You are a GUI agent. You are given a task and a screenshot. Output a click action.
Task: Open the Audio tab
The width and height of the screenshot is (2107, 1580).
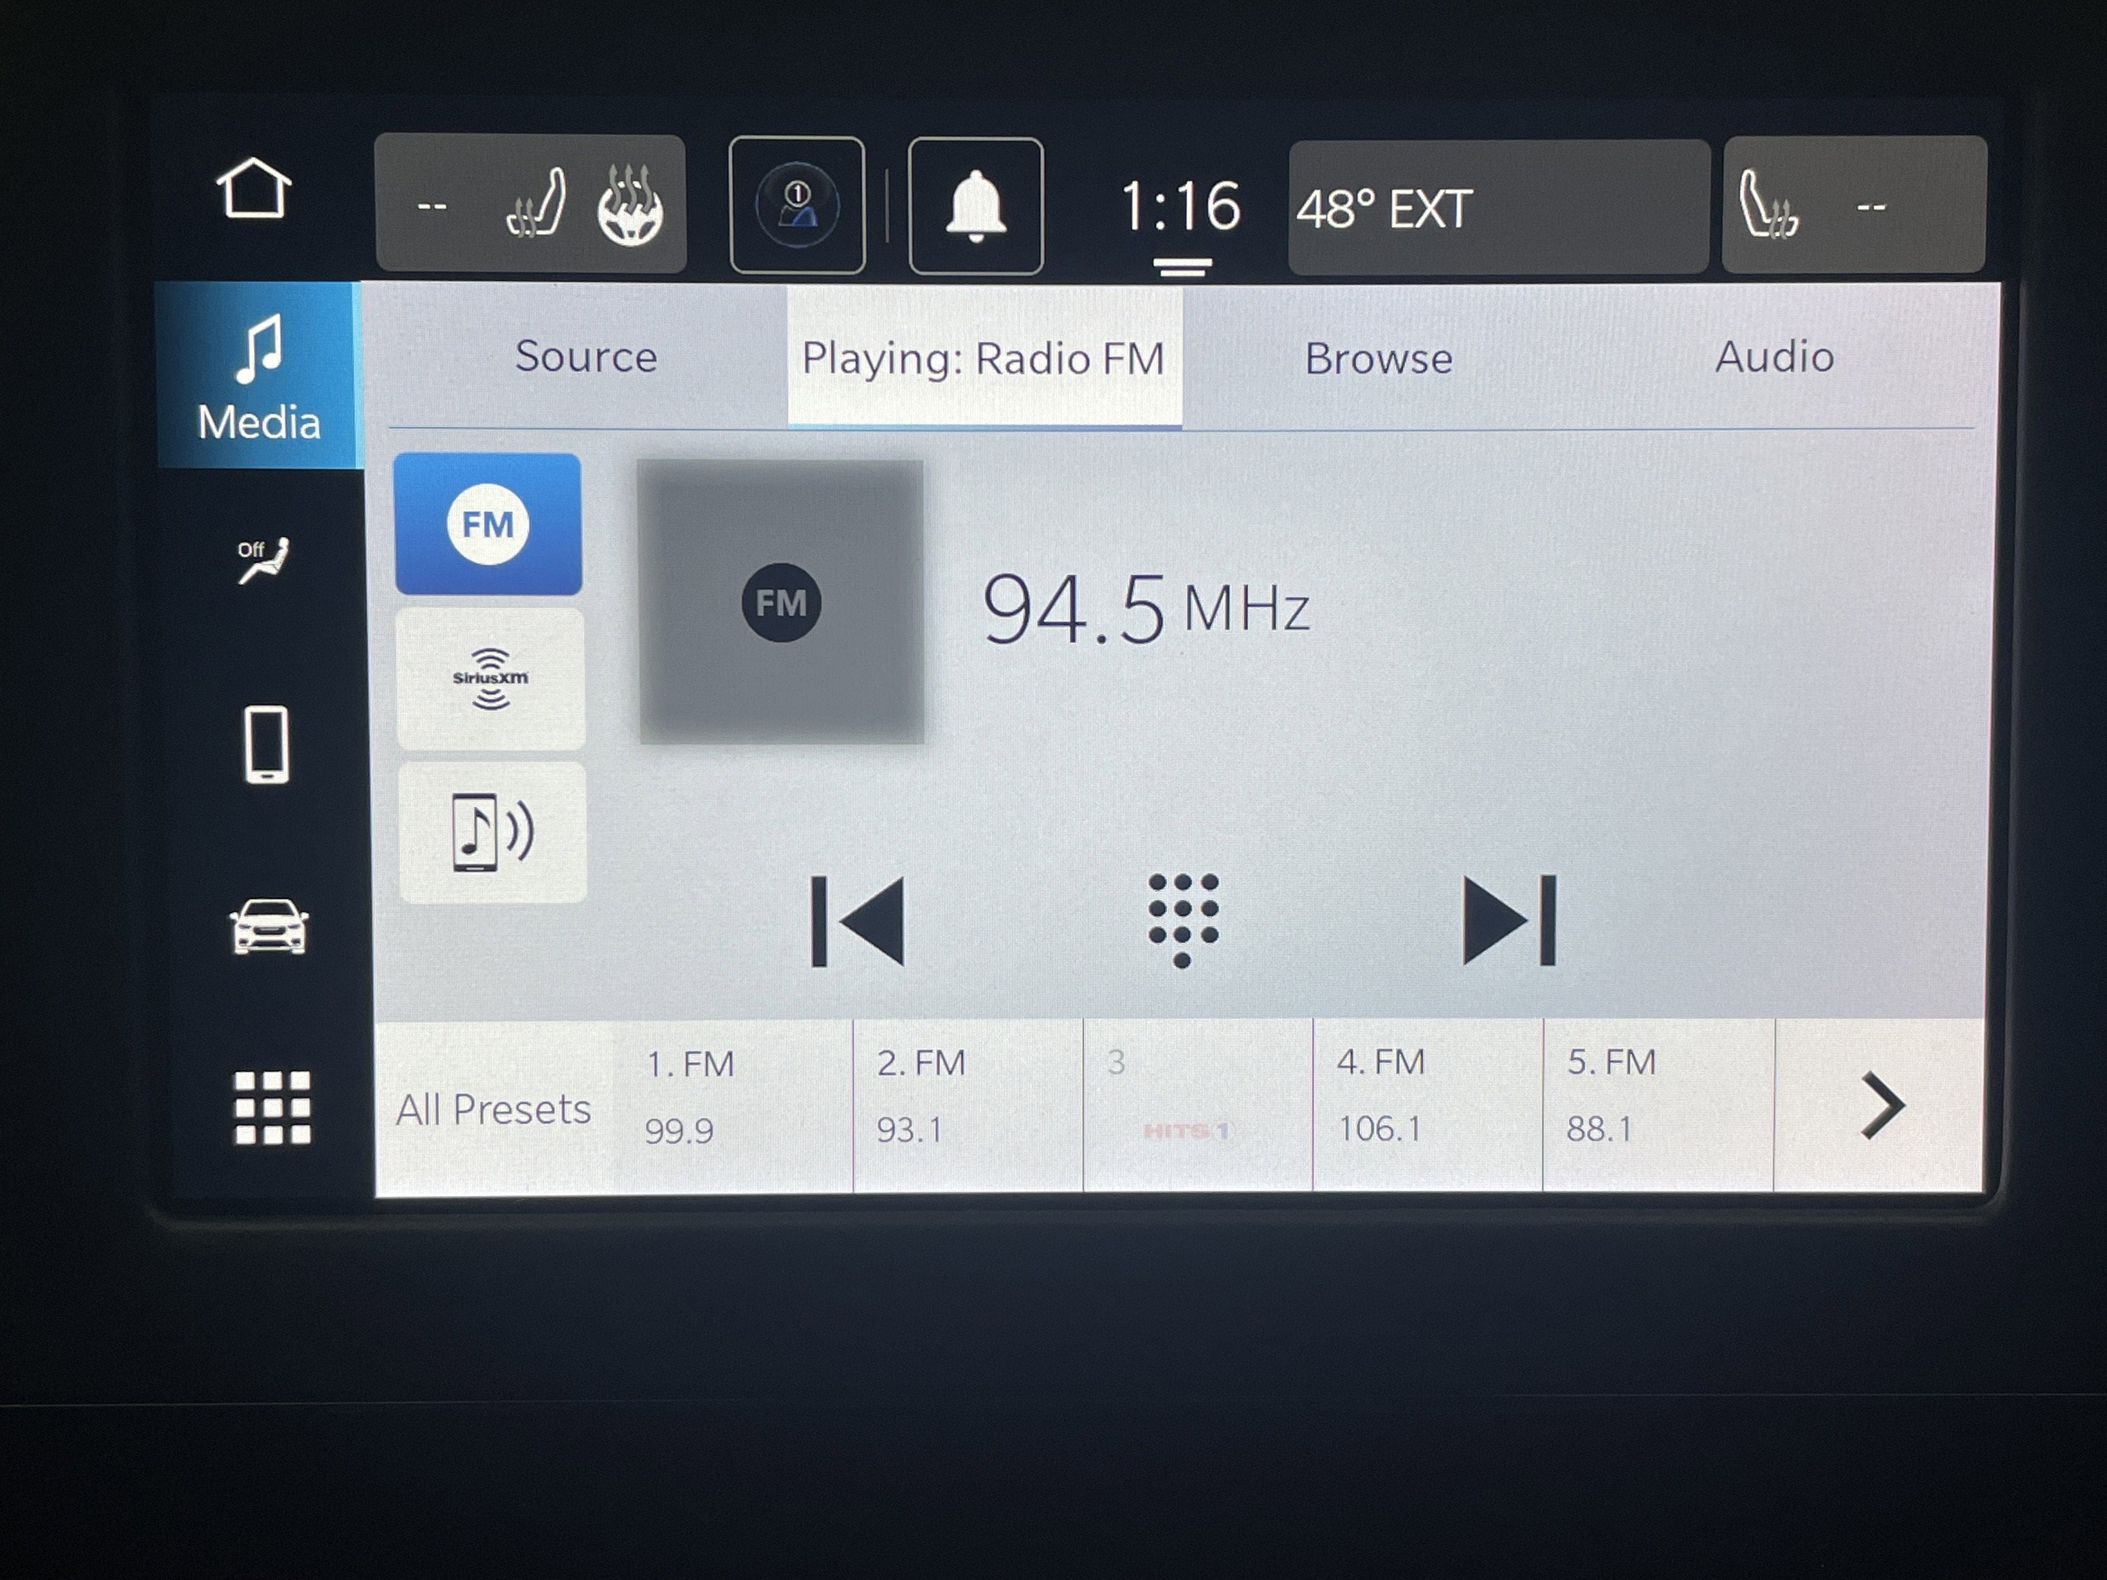coord(1774,357)
